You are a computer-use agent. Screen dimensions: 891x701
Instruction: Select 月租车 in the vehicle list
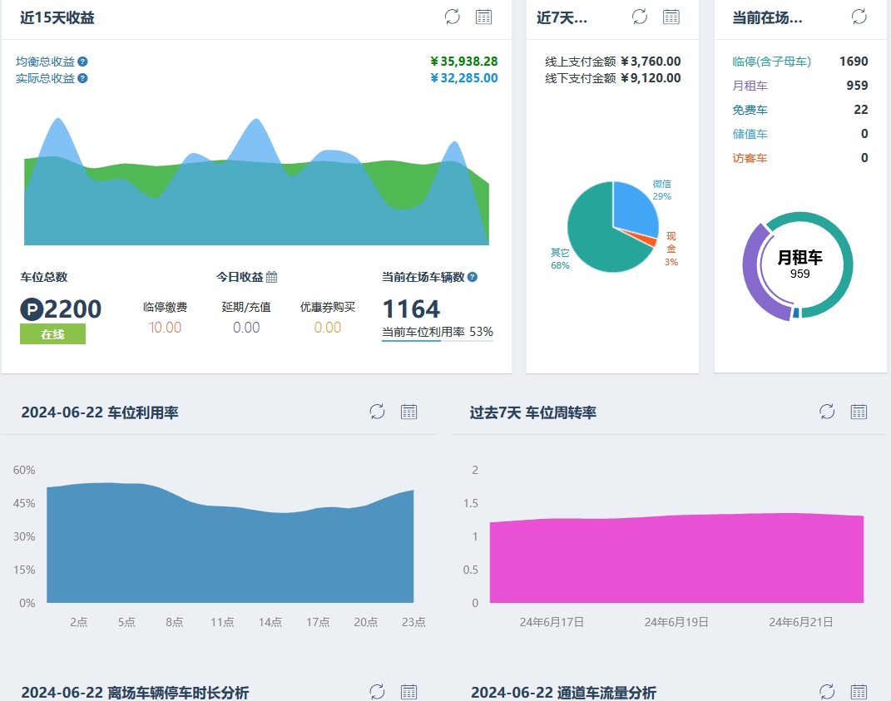point(750,86)
